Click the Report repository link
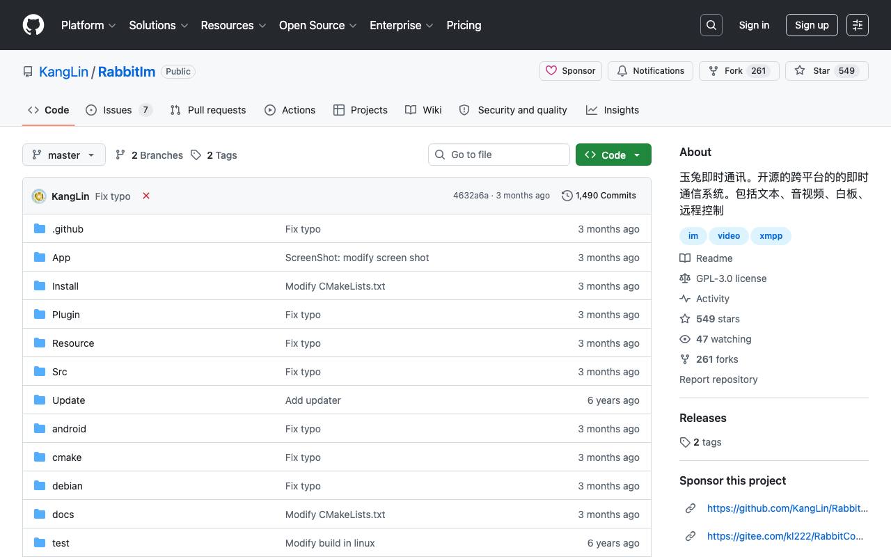Screen dimensions: 891x557 [718, 379]
